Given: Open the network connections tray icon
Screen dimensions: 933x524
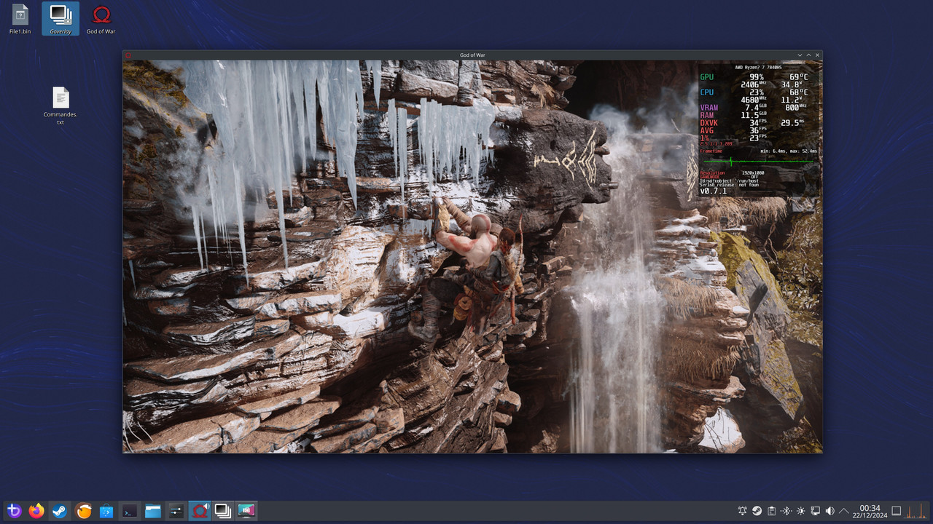Looking at the screenshot, I should pos(816,511).
